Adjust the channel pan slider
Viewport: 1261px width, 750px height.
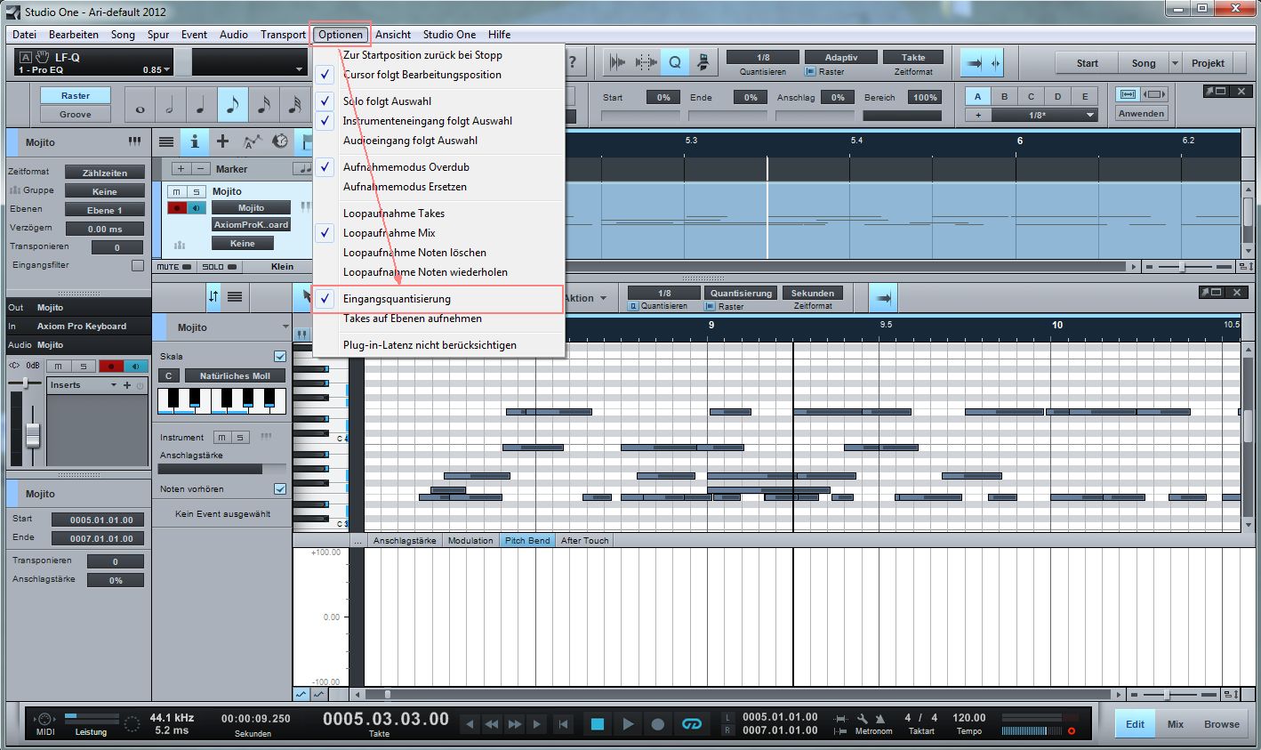[25, 383]
